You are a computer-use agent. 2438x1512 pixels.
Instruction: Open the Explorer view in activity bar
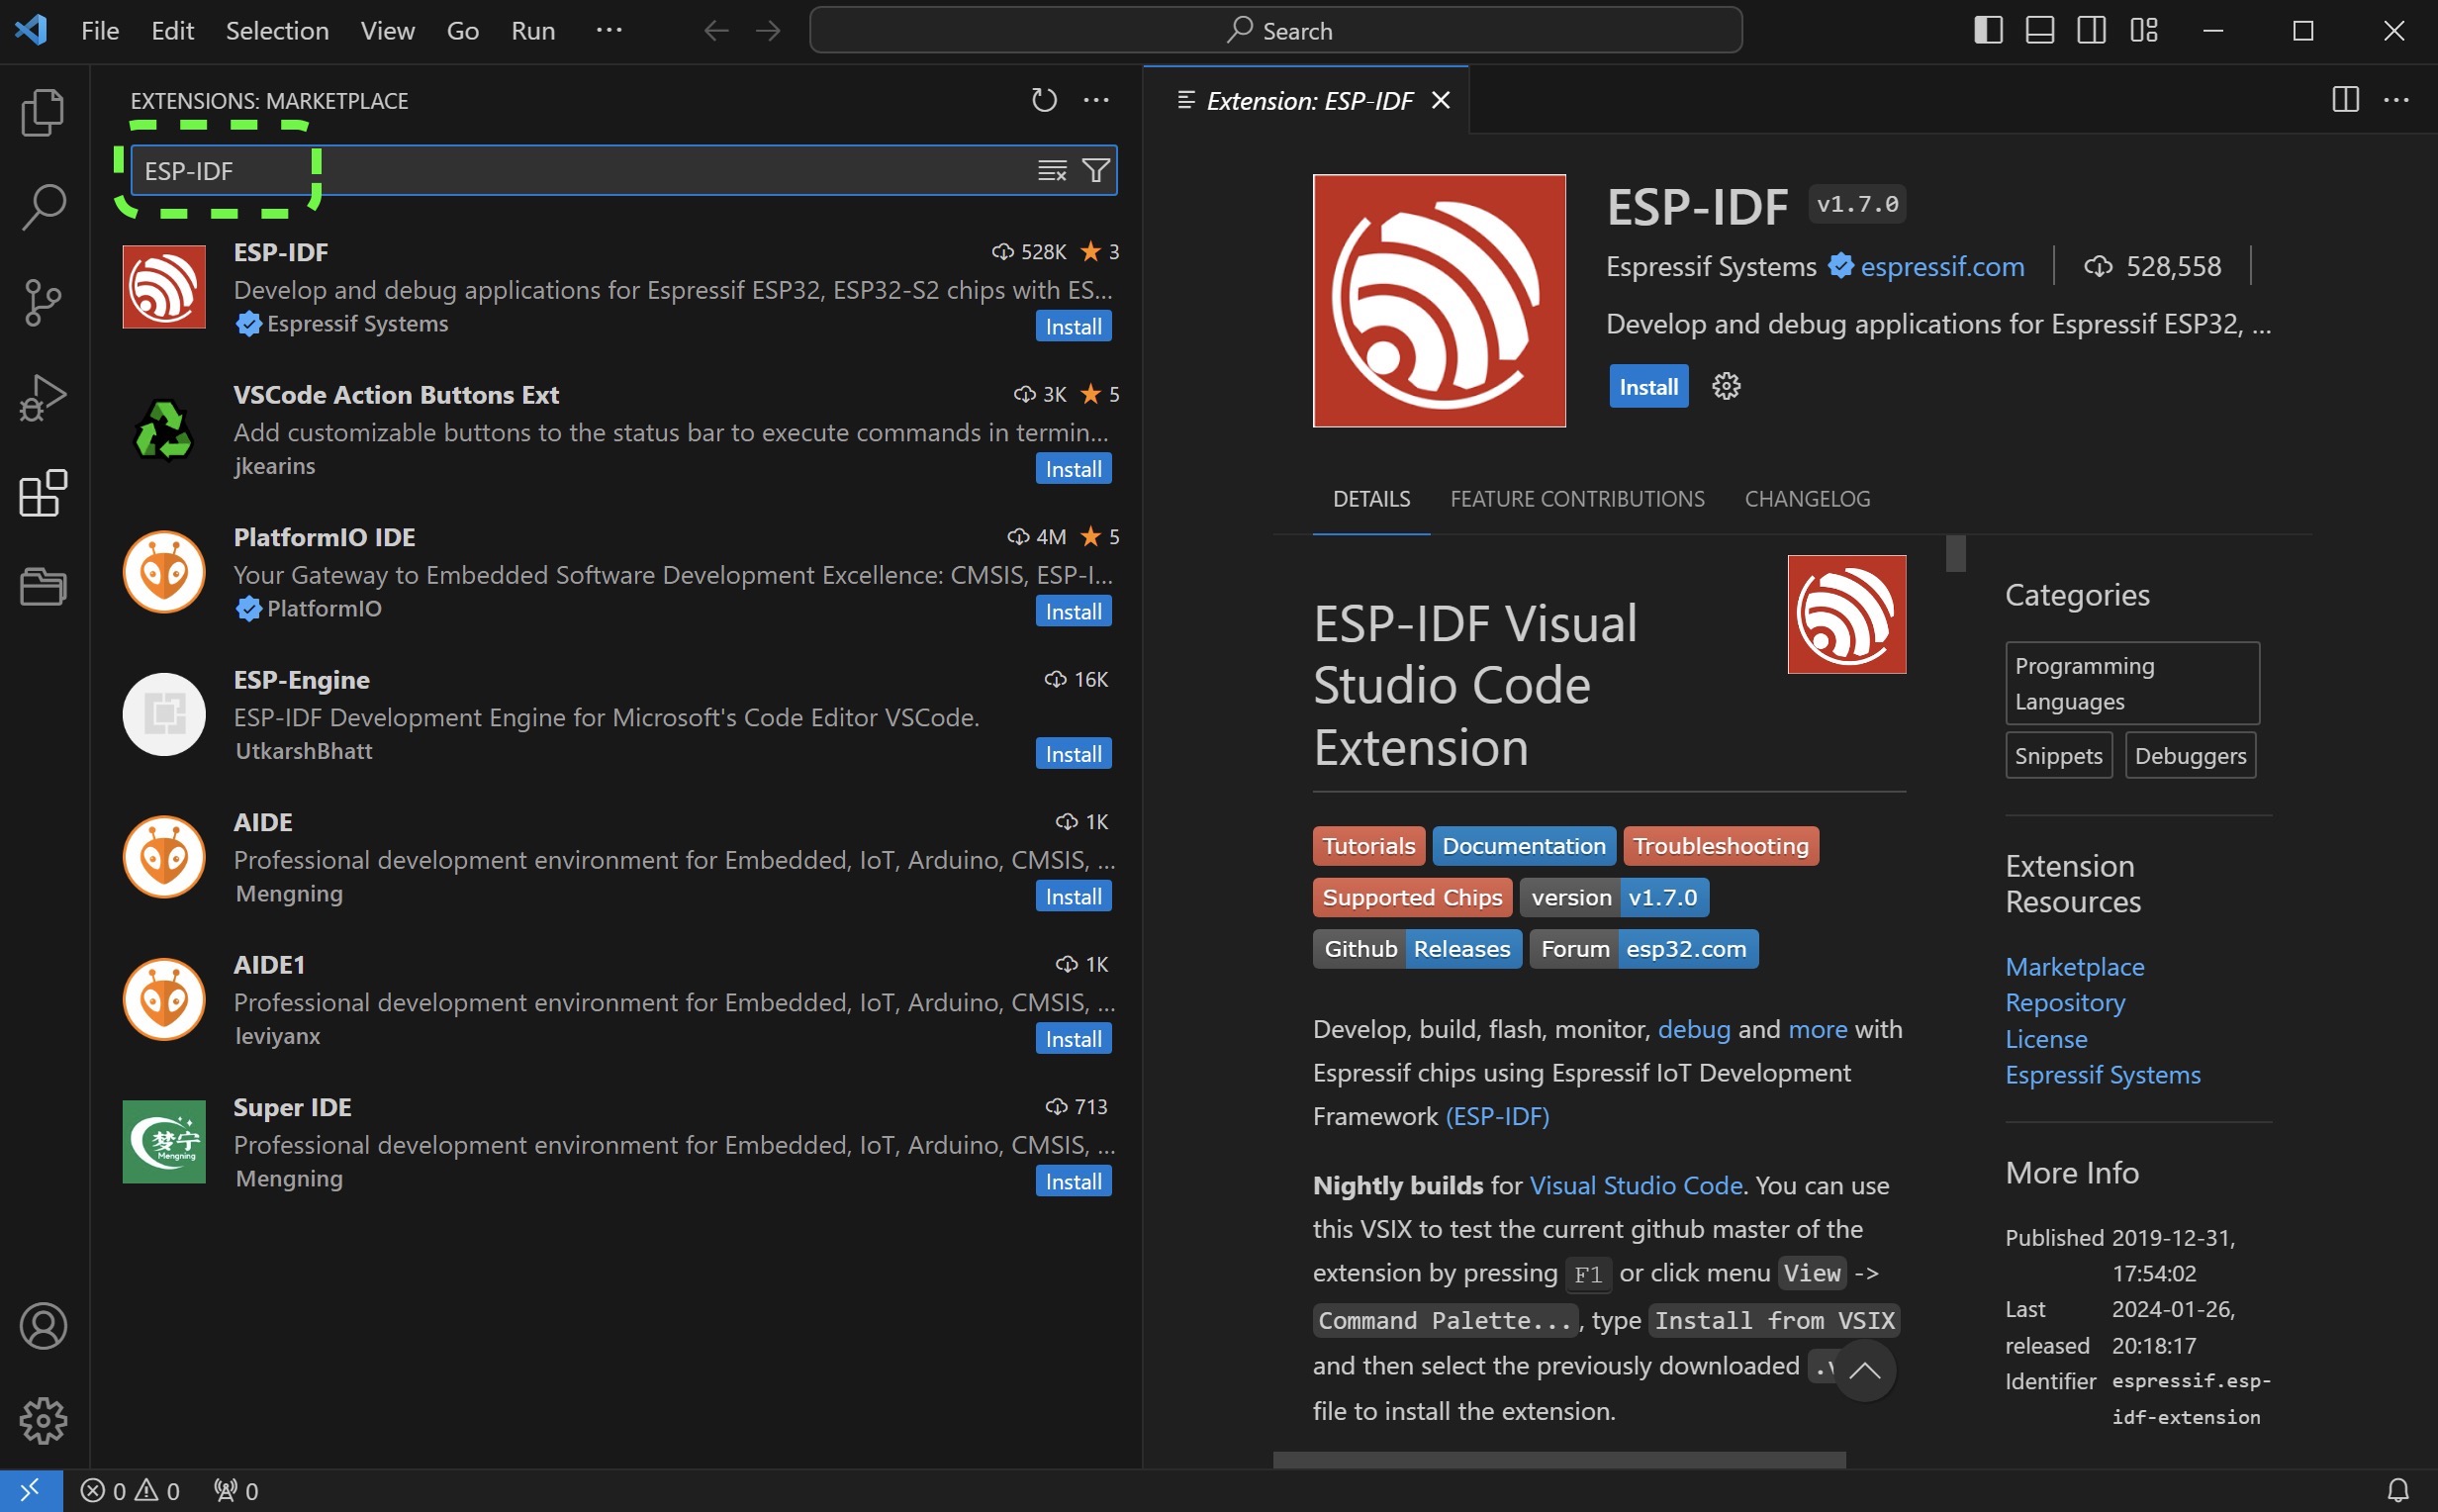pyautogui.click(x=43, y=112)
